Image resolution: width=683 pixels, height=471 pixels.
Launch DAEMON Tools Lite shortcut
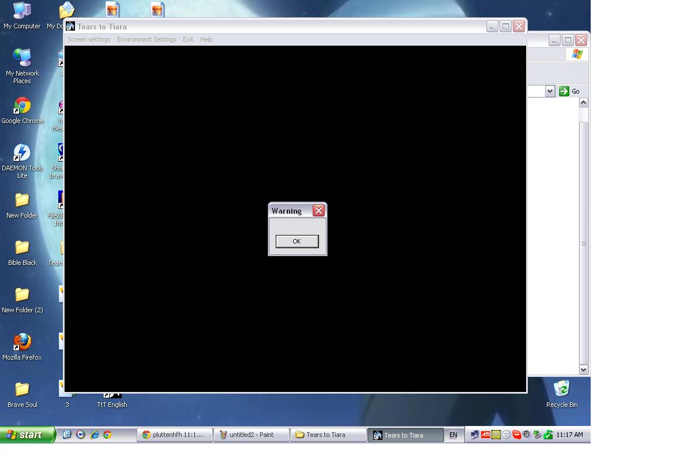[22, 161]
